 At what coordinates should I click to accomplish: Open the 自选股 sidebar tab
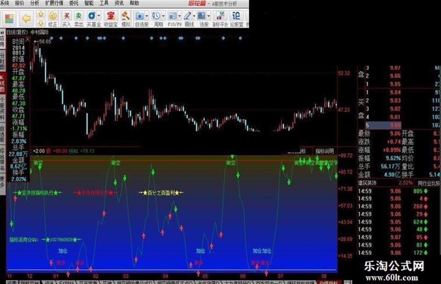pyautogui.click(x=2, y=134)
